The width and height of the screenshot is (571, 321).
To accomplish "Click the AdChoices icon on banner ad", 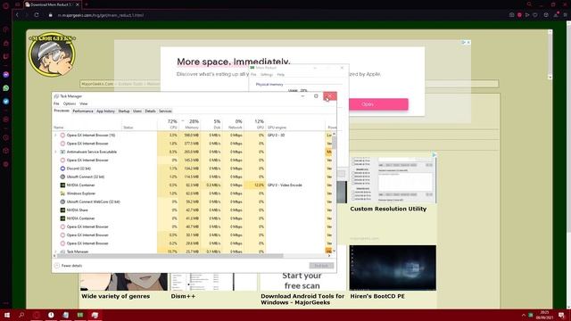I will (464, 43).
